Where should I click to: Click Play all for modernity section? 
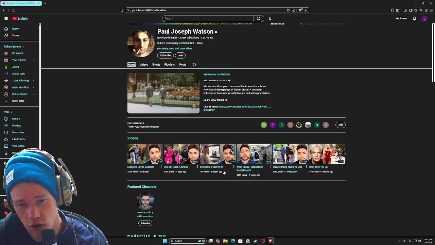(160, 236)
